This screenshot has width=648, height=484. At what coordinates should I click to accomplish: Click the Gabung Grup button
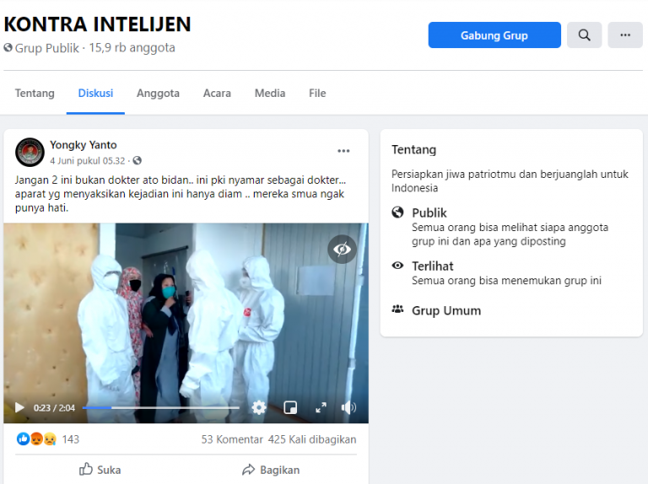[x=494, y=35]
